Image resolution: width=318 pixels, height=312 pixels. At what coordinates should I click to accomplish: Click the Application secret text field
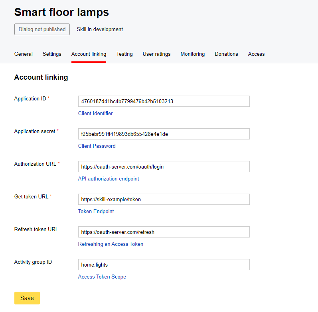tap(164, 134)
